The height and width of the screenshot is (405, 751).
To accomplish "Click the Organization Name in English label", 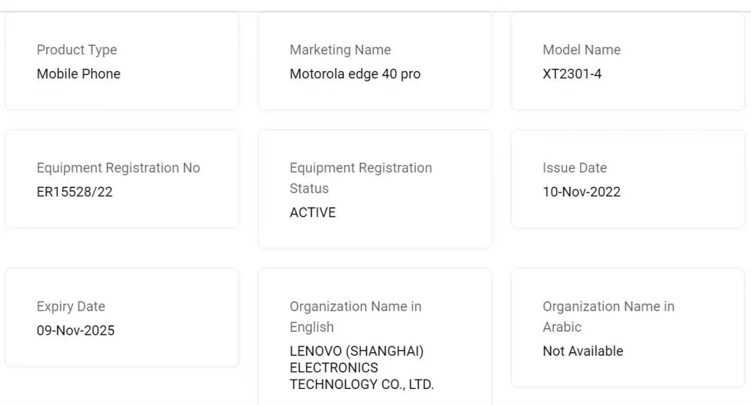I will tap(356, 316).
